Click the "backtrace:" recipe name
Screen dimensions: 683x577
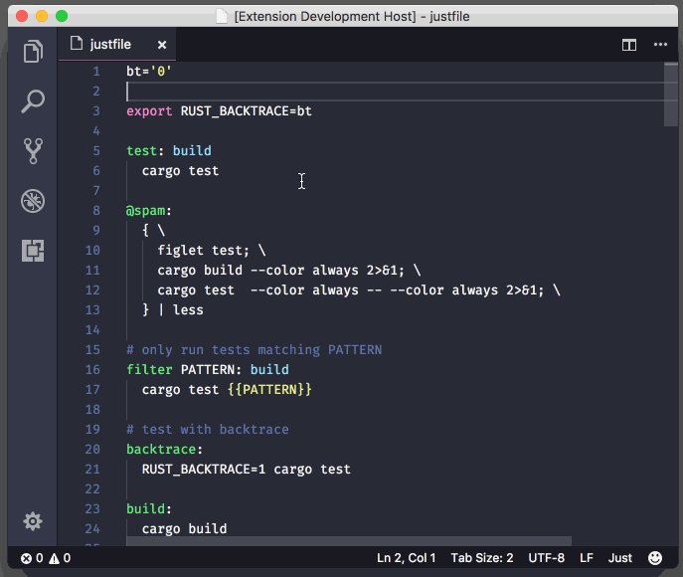click(x=164, y=449)
